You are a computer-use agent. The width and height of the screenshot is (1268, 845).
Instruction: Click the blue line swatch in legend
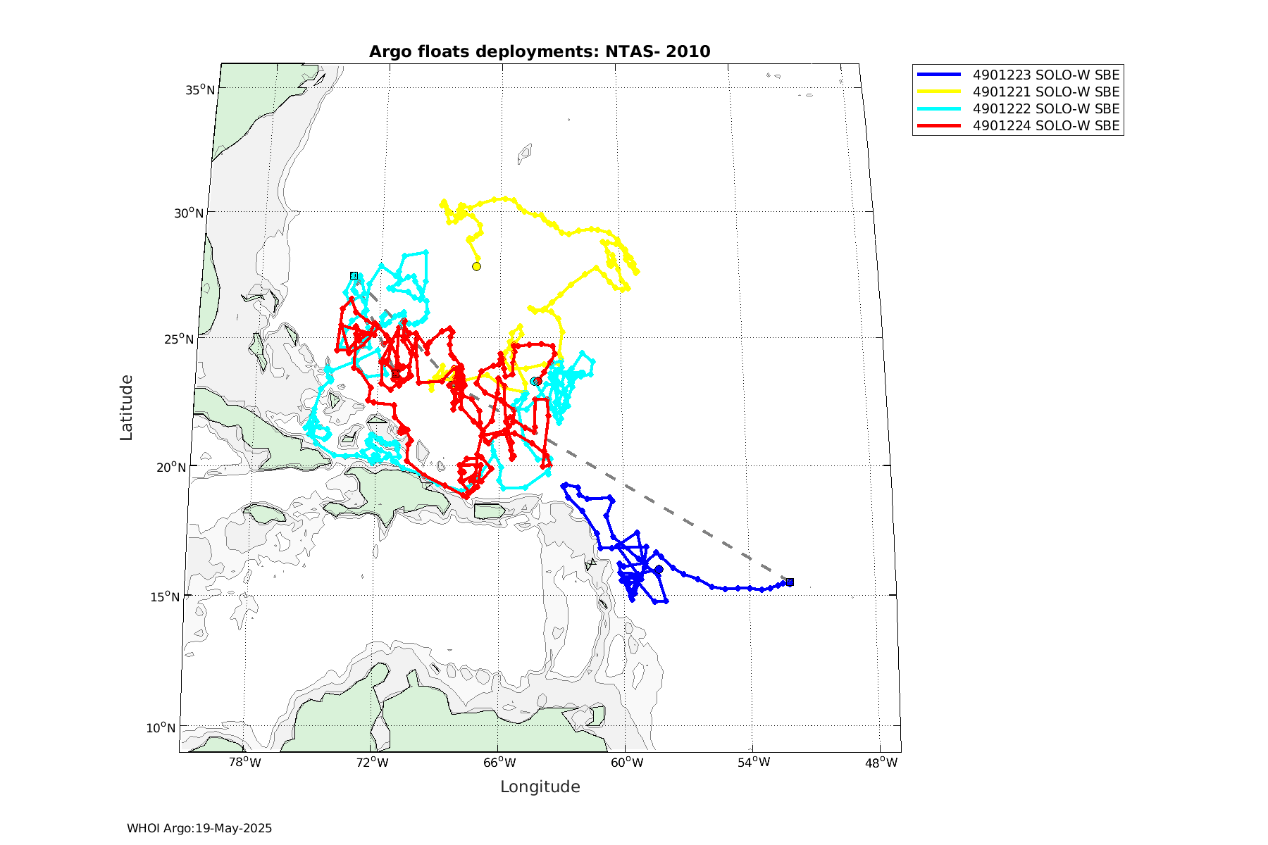click(x=939, y=75)
